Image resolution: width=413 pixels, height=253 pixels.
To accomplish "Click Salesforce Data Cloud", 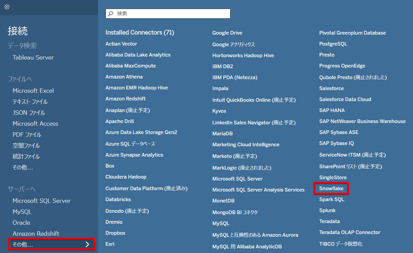I will (x=345, y=99).
